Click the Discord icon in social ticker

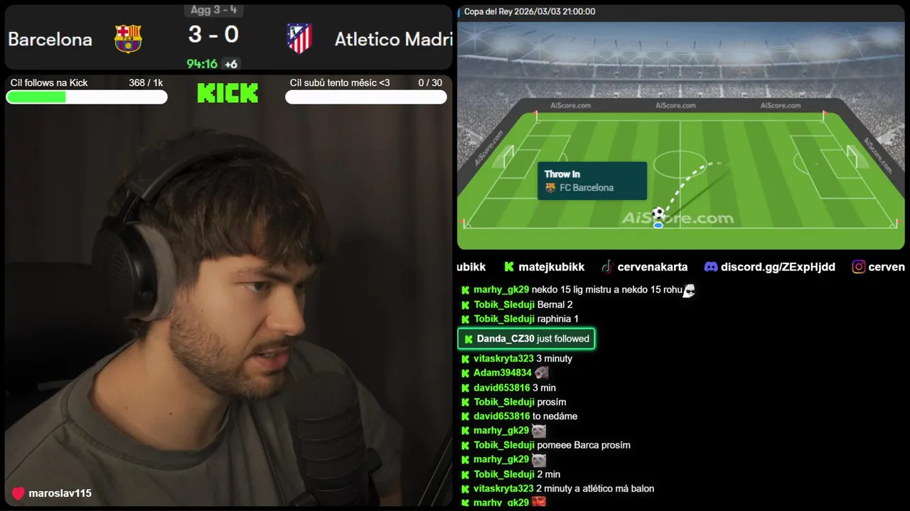(x=710, y=267)
